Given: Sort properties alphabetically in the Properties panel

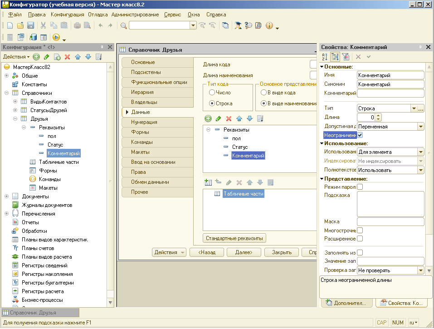Looking at the screenshot, I should [325, 57].
